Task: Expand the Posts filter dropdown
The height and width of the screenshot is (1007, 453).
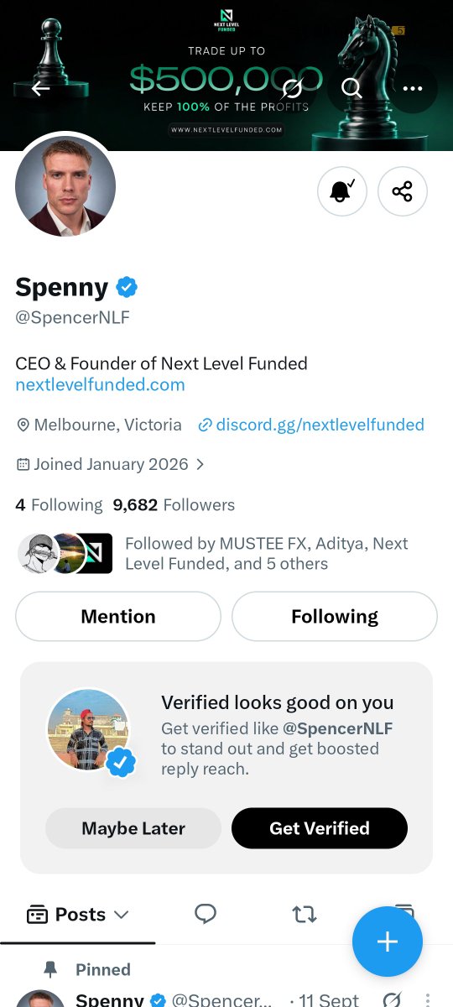Action: point(78,914)
